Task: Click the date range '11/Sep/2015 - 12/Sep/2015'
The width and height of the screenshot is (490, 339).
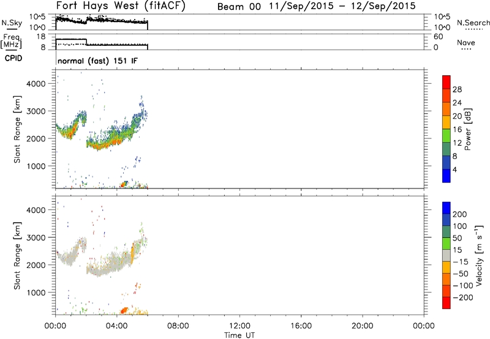Action: coord(342,6)
